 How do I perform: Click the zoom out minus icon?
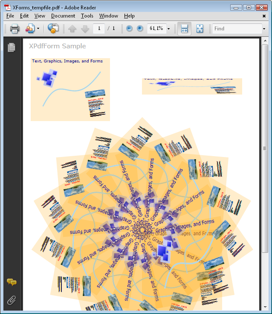(x=129, y=29)
